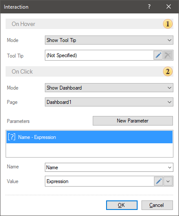Select the Name - Expression parameter row
179x216 pixels.
pyautogui.click(x=89, y=137)
